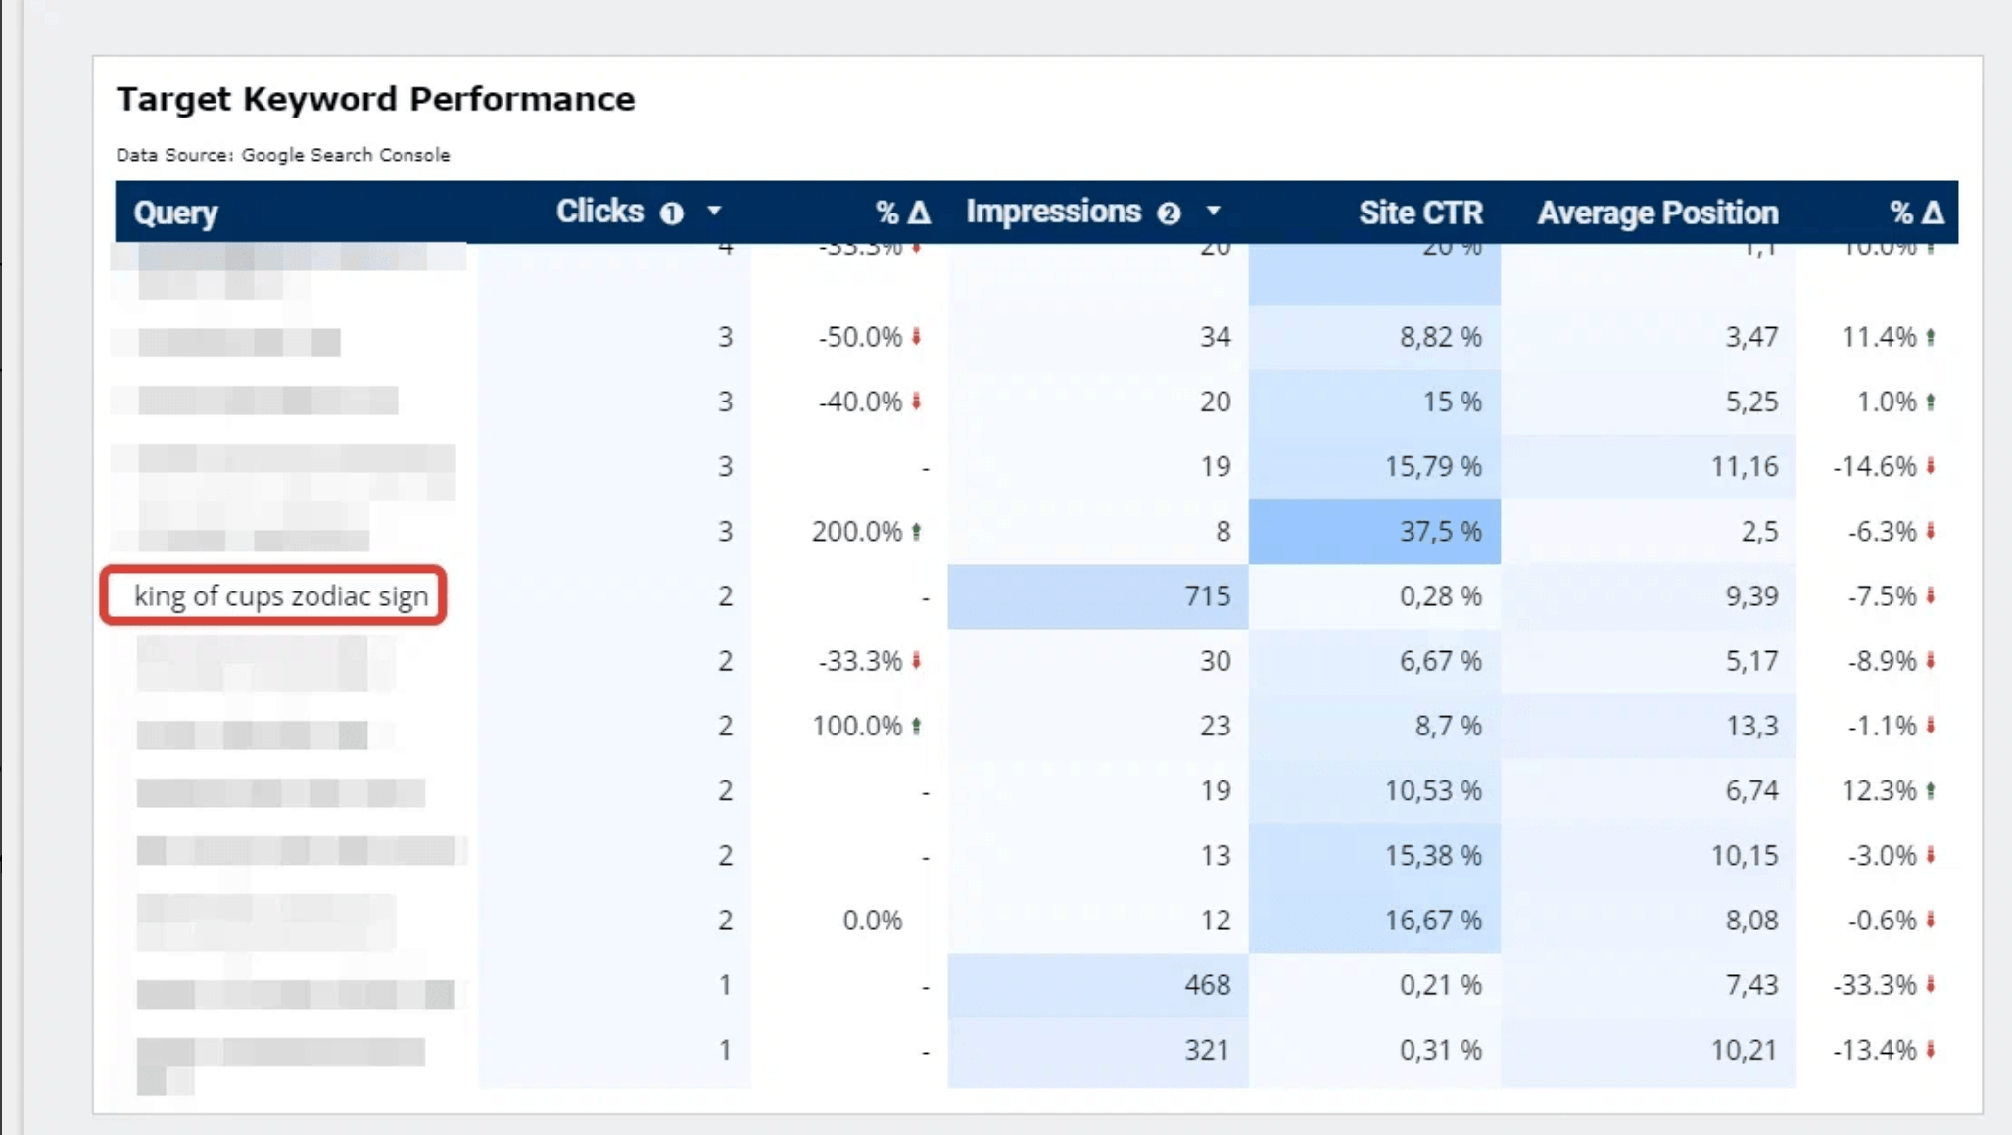The width and height of the screenshot is (2012, 1135).
Task: Open the Clicks column sort dropdown arrow
Action: [714, 211]
